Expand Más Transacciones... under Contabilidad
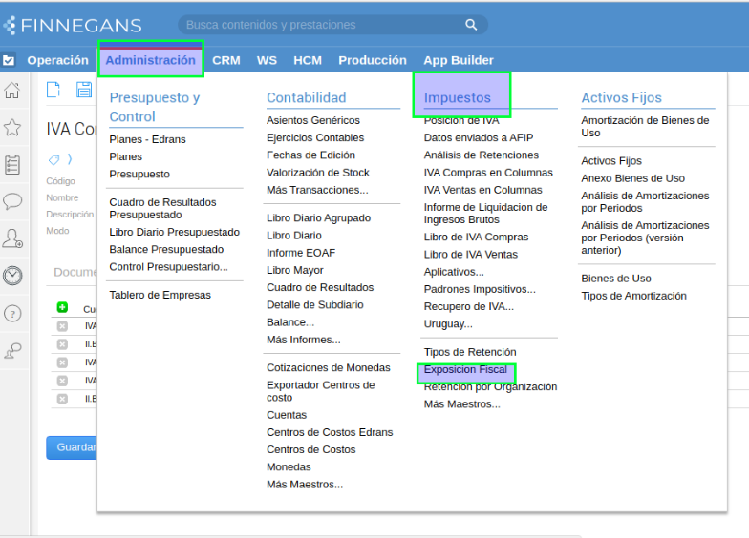The width and height of the screenshot is (749, 538). click(x=317, y=190)
